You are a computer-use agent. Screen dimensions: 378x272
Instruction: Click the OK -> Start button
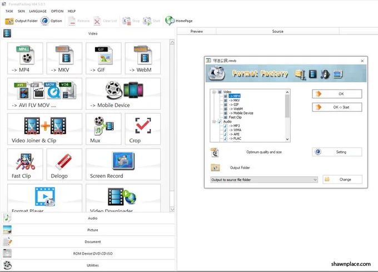[x=337, y=107]
